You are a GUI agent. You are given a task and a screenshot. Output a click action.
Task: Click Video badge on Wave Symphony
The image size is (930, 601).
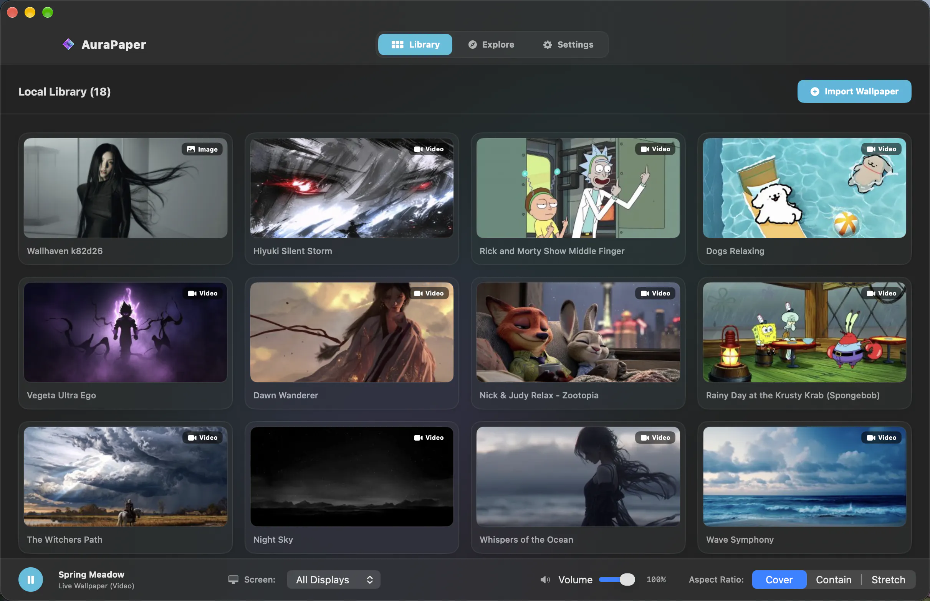click(881, 438)
